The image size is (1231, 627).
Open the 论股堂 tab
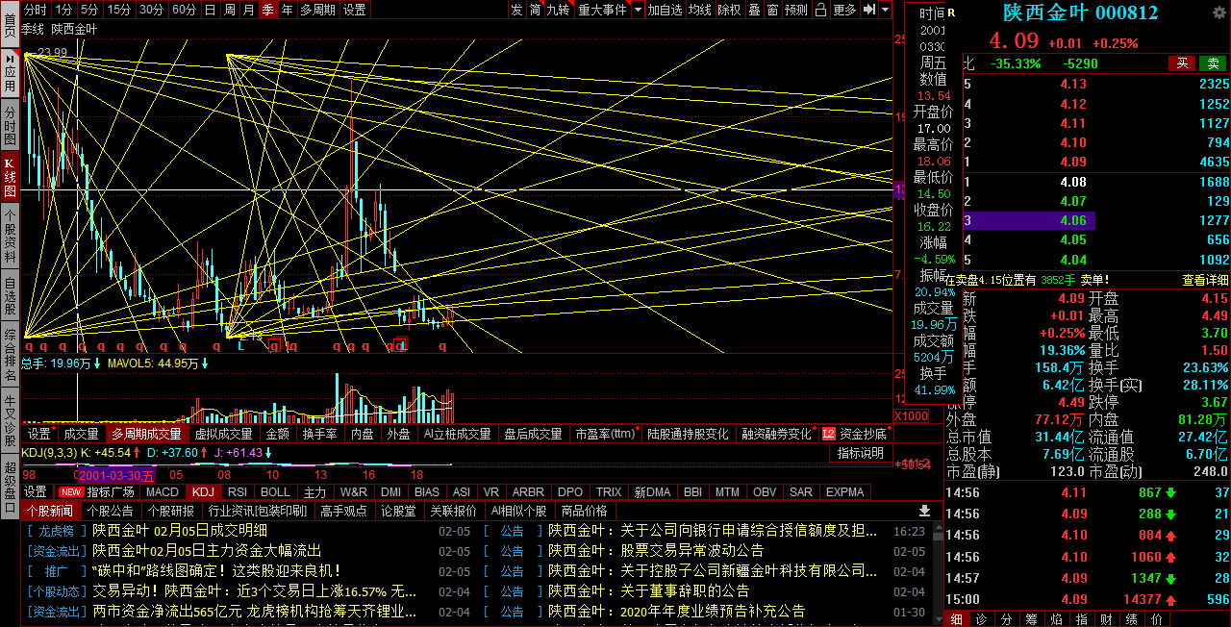pos(398,511)
